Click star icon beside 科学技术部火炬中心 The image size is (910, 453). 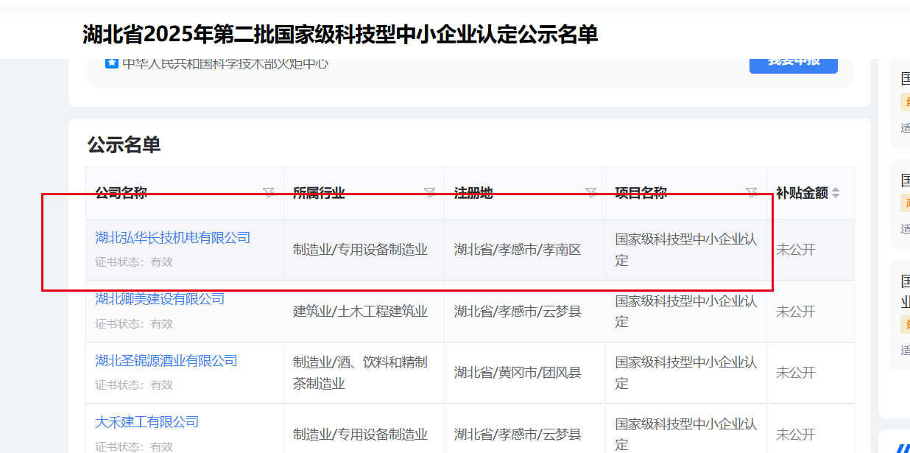112,63
